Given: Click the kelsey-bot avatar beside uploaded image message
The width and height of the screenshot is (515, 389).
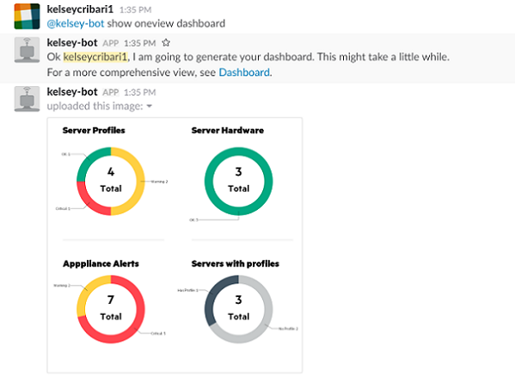Looking at the screenshot, I should point(27,99).
